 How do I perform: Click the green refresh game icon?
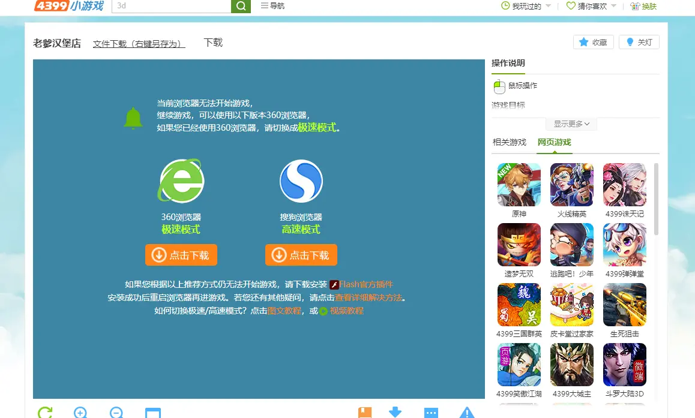coord(45,412)
